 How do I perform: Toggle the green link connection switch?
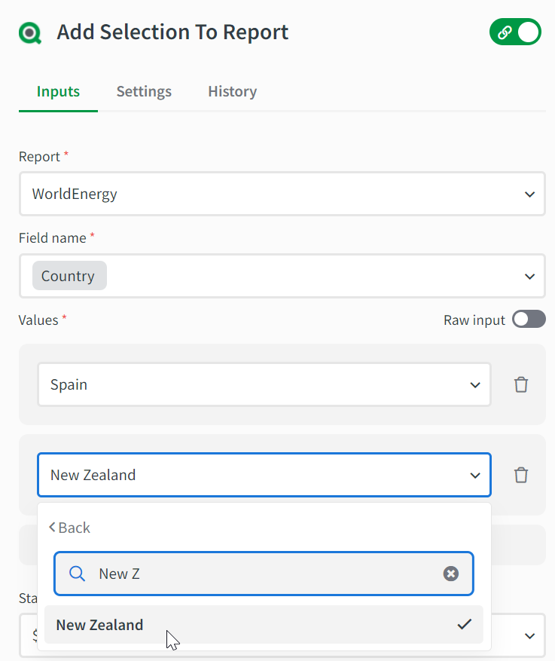515,32
